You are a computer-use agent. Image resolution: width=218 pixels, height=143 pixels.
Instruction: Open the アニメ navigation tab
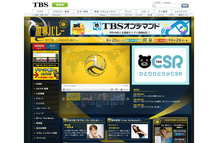coord(128,11)
